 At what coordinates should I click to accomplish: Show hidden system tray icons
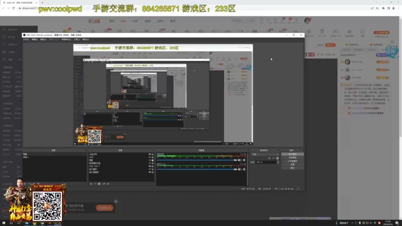tap(352, 223)
